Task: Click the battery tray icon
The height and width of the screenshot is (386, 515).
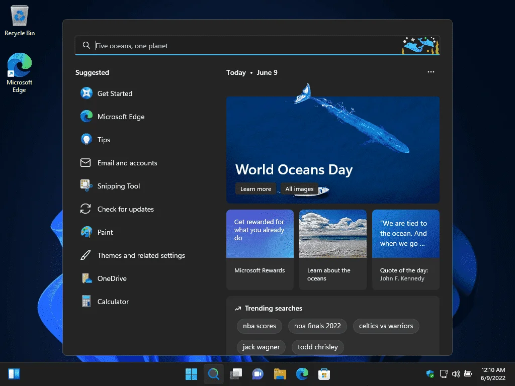Action: click(x=468, y=374)
